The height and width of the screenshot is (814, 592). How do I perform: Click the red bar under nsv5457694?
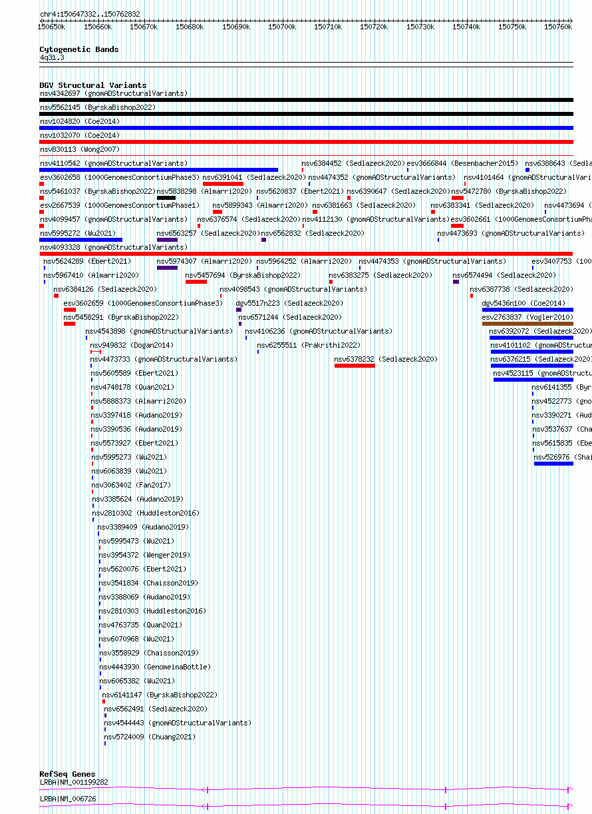(196, 282)
